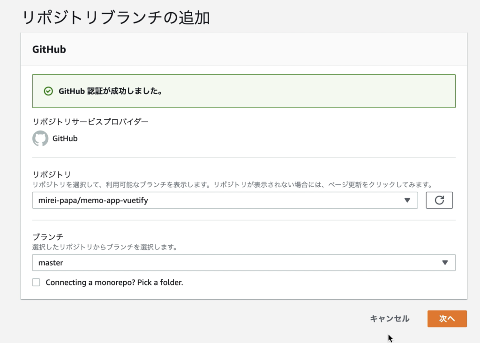Click the 'リポジトリ' field label
Image resolution: width=480 pixels, height=343 pixels.
[52, 174]
